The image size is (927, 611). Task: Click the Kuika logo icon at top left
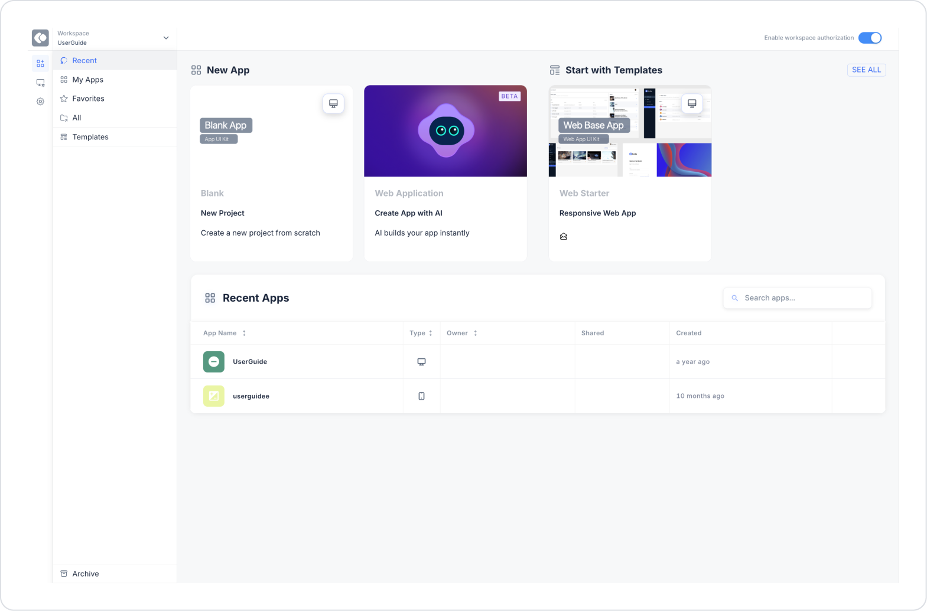click(40, 38)
